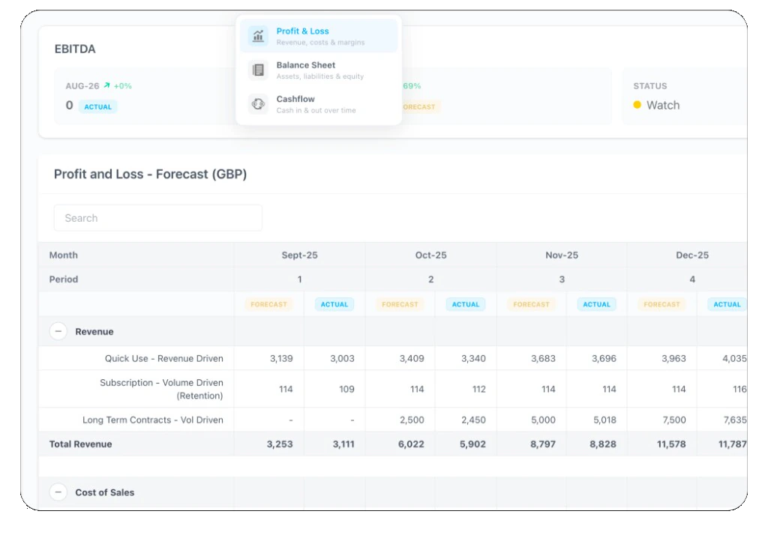Screen dimensions: 768x541
Task: Click the Sept-25 FORECAST badge
Action: point(269,304)
